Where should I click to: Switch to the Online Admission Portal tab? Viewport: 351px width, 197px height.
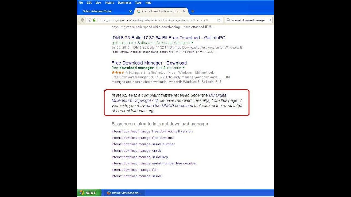pyautogui.click(x=106, y=11)
